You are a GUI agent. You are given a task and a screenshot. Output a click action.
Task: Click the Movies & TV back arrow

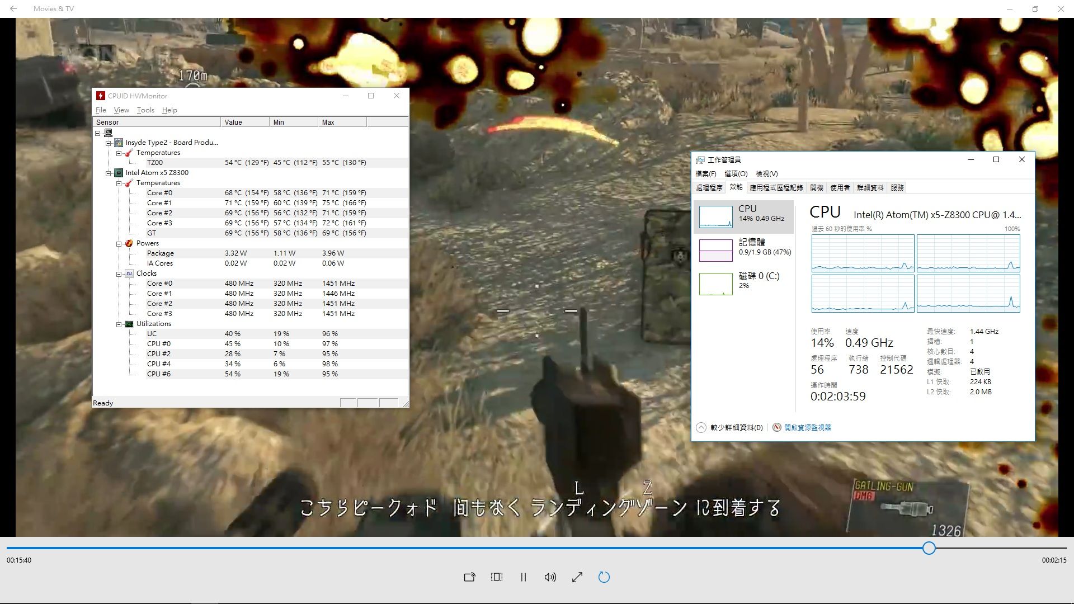point(13,9)
